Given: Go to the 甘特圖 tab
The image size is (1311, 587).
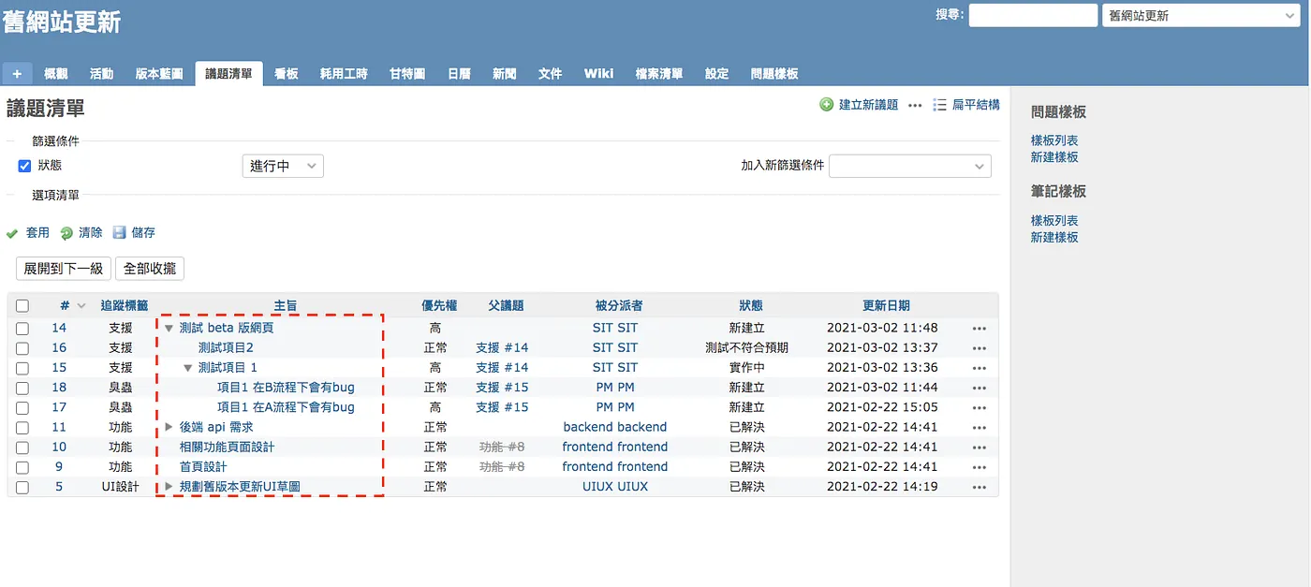Looking at the screenshot, I should [x=407, y=74].
